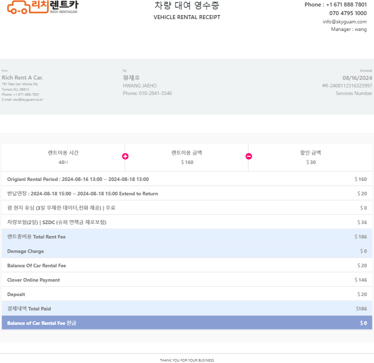This screenshot has width=374, height=363.
Task: Click the ceo@skyguam.co.kr email in sender block
Action: point(28,100)
